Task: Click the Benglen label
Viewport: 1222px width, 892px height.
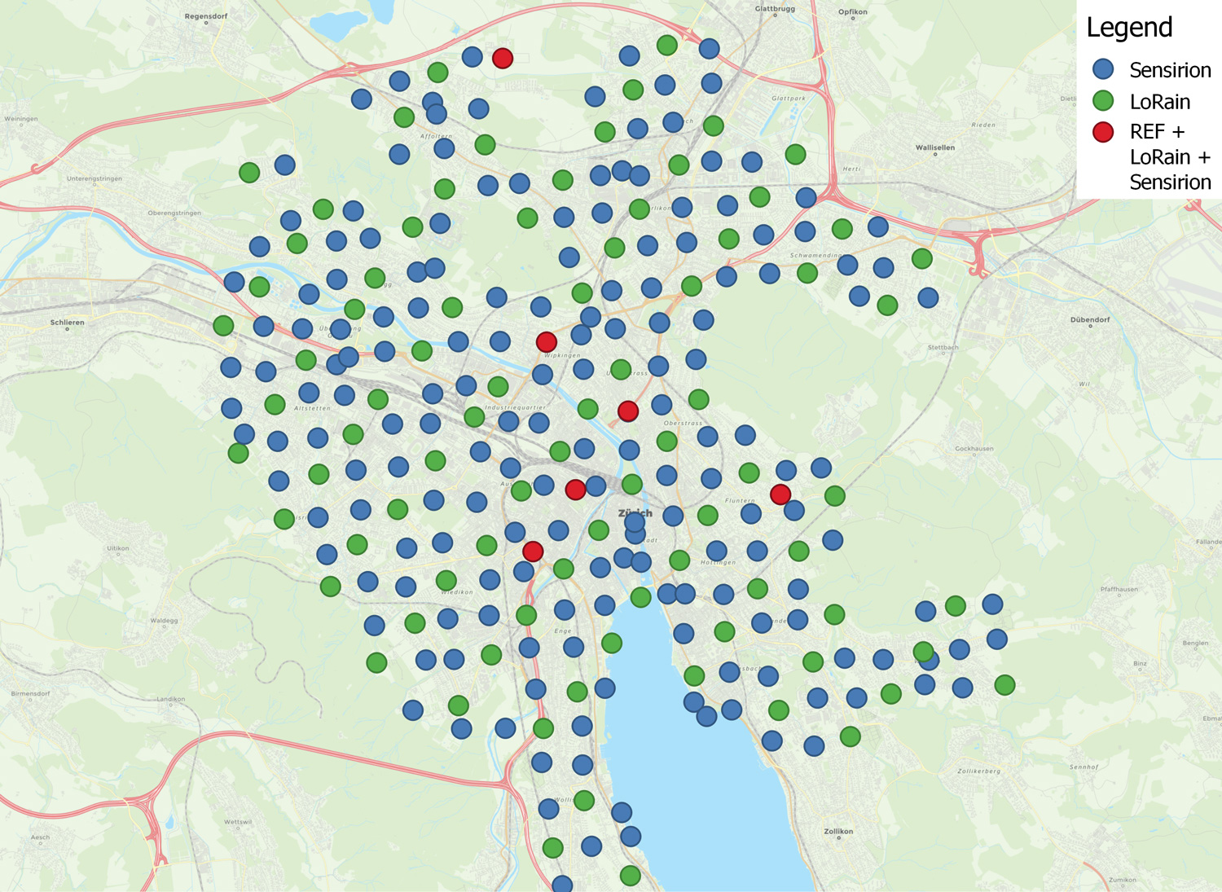Action: tap(1196, 643)
